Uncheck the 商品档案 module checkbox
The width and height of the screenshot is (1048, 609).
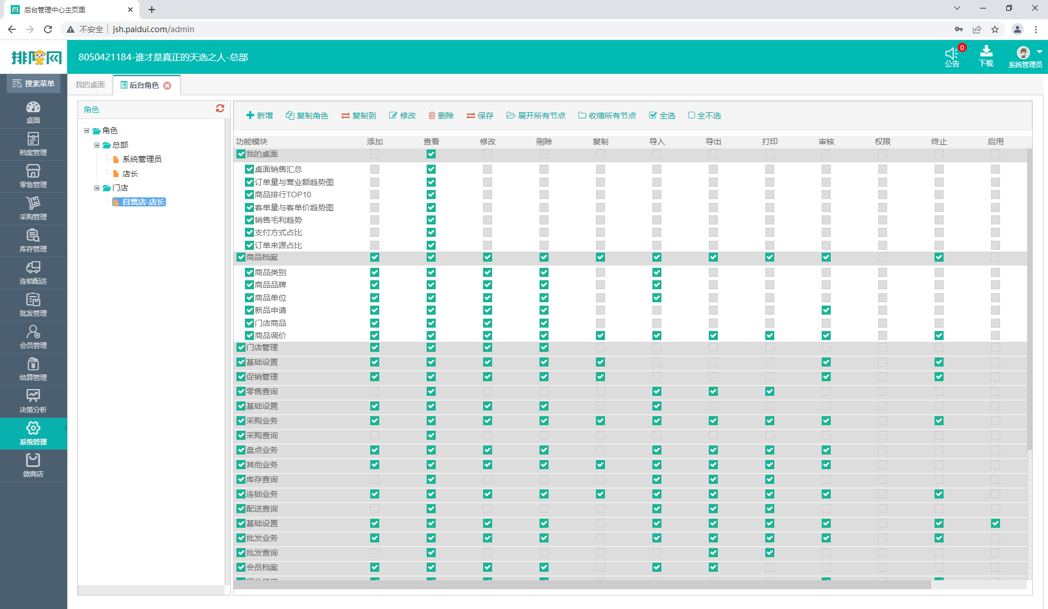241,257
